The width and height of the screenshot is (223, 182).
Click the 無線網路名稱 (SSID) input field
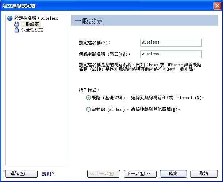pos(171,54)
